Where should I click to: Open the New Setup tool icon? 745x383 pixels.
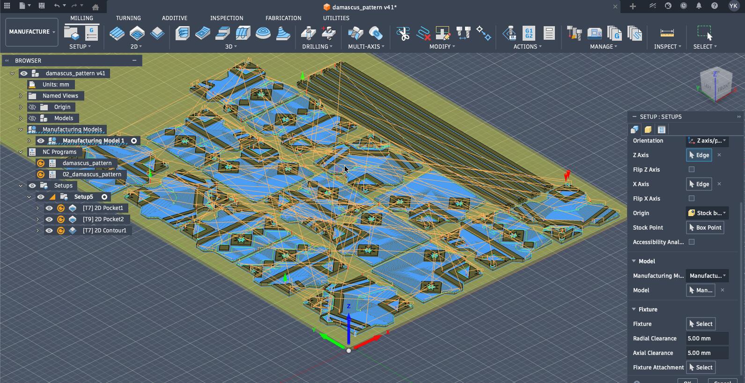(x=71, y=33)
